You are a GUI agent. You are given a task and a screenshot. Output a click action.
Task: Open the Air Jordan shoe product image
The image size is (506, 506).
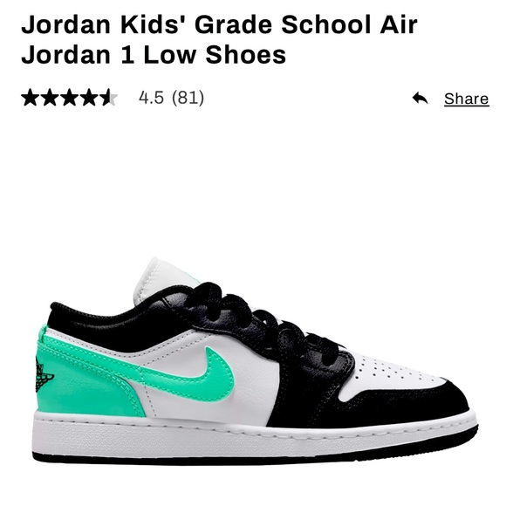pyautogui.click(x=255, y=361)
